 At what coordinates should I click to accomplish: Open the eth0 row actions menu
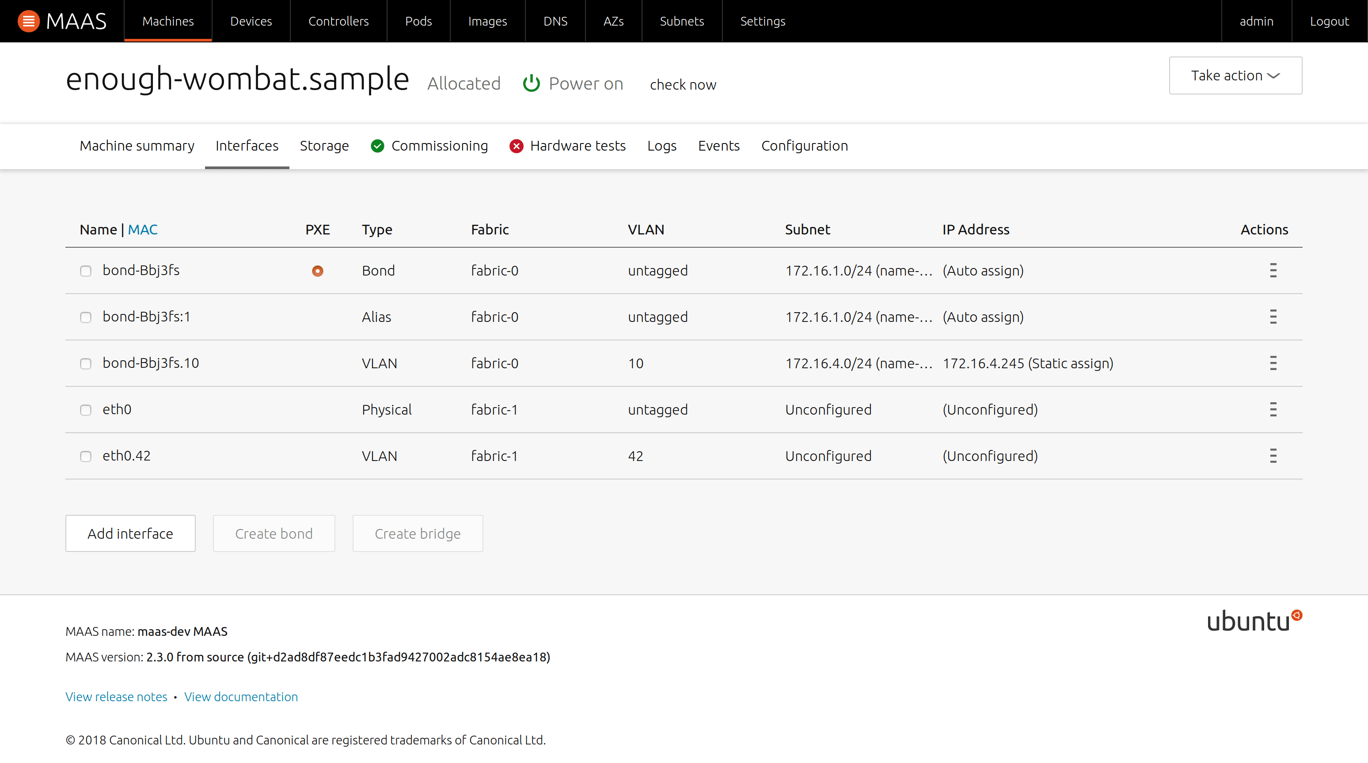1273,410
